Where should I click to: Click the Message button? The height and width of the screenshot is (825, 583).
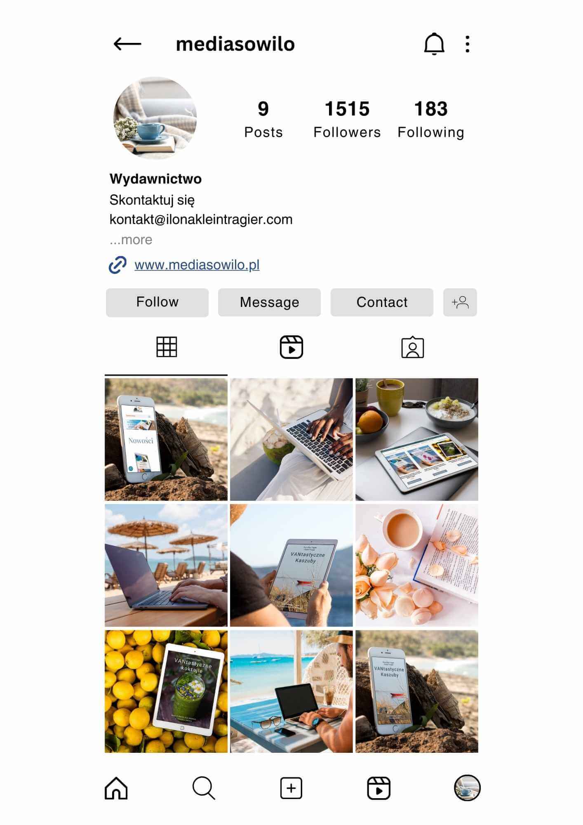click(269, 302)
